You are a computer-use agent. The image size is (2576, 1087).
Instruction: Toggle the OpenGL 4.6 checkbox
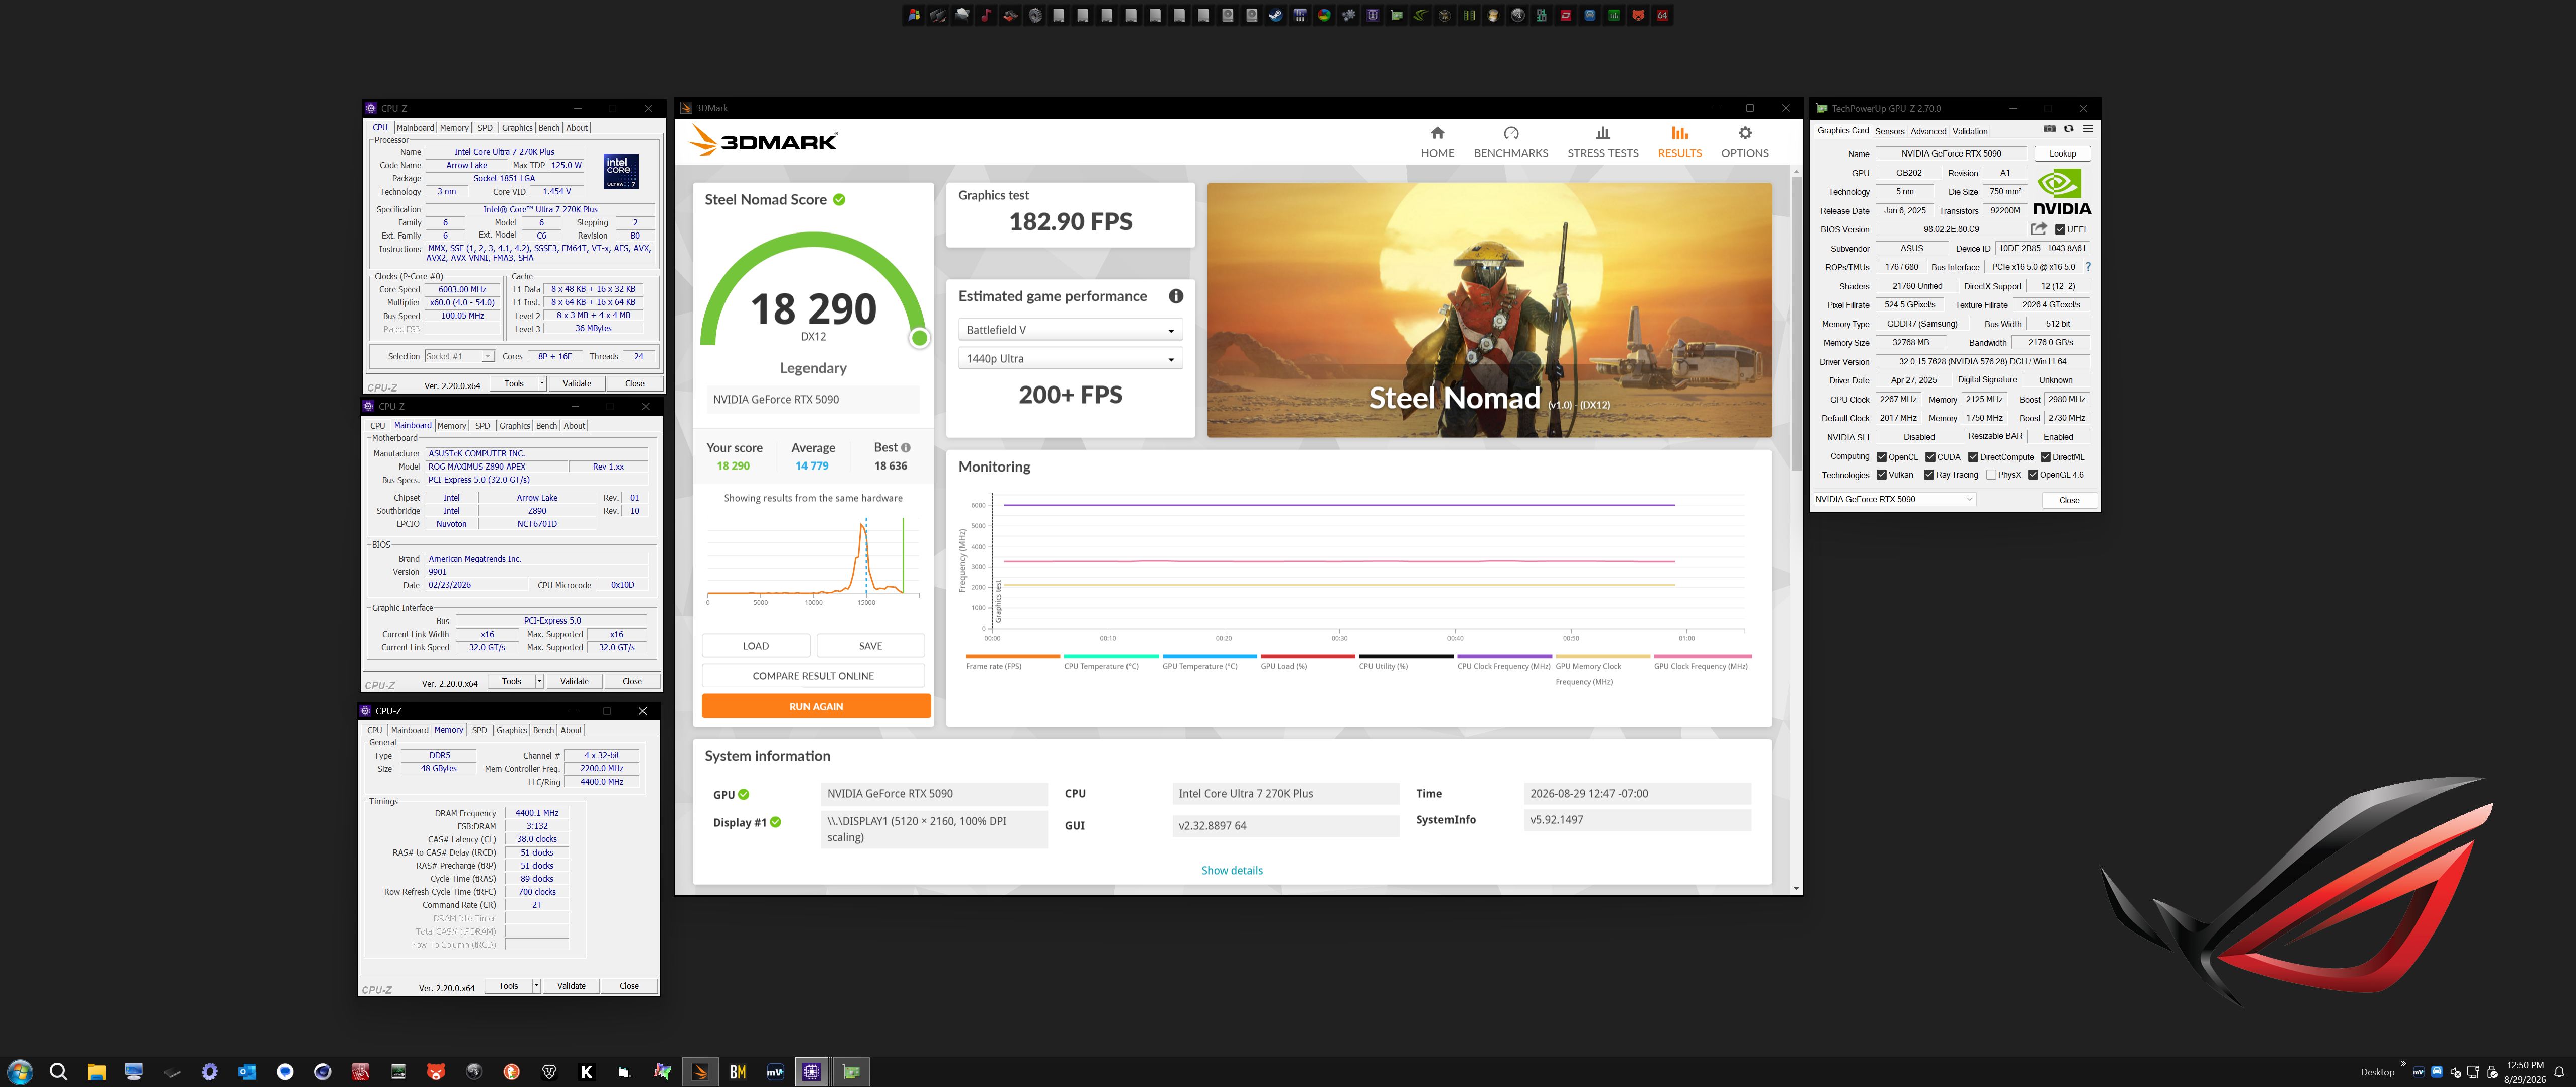coord(2033,475)
